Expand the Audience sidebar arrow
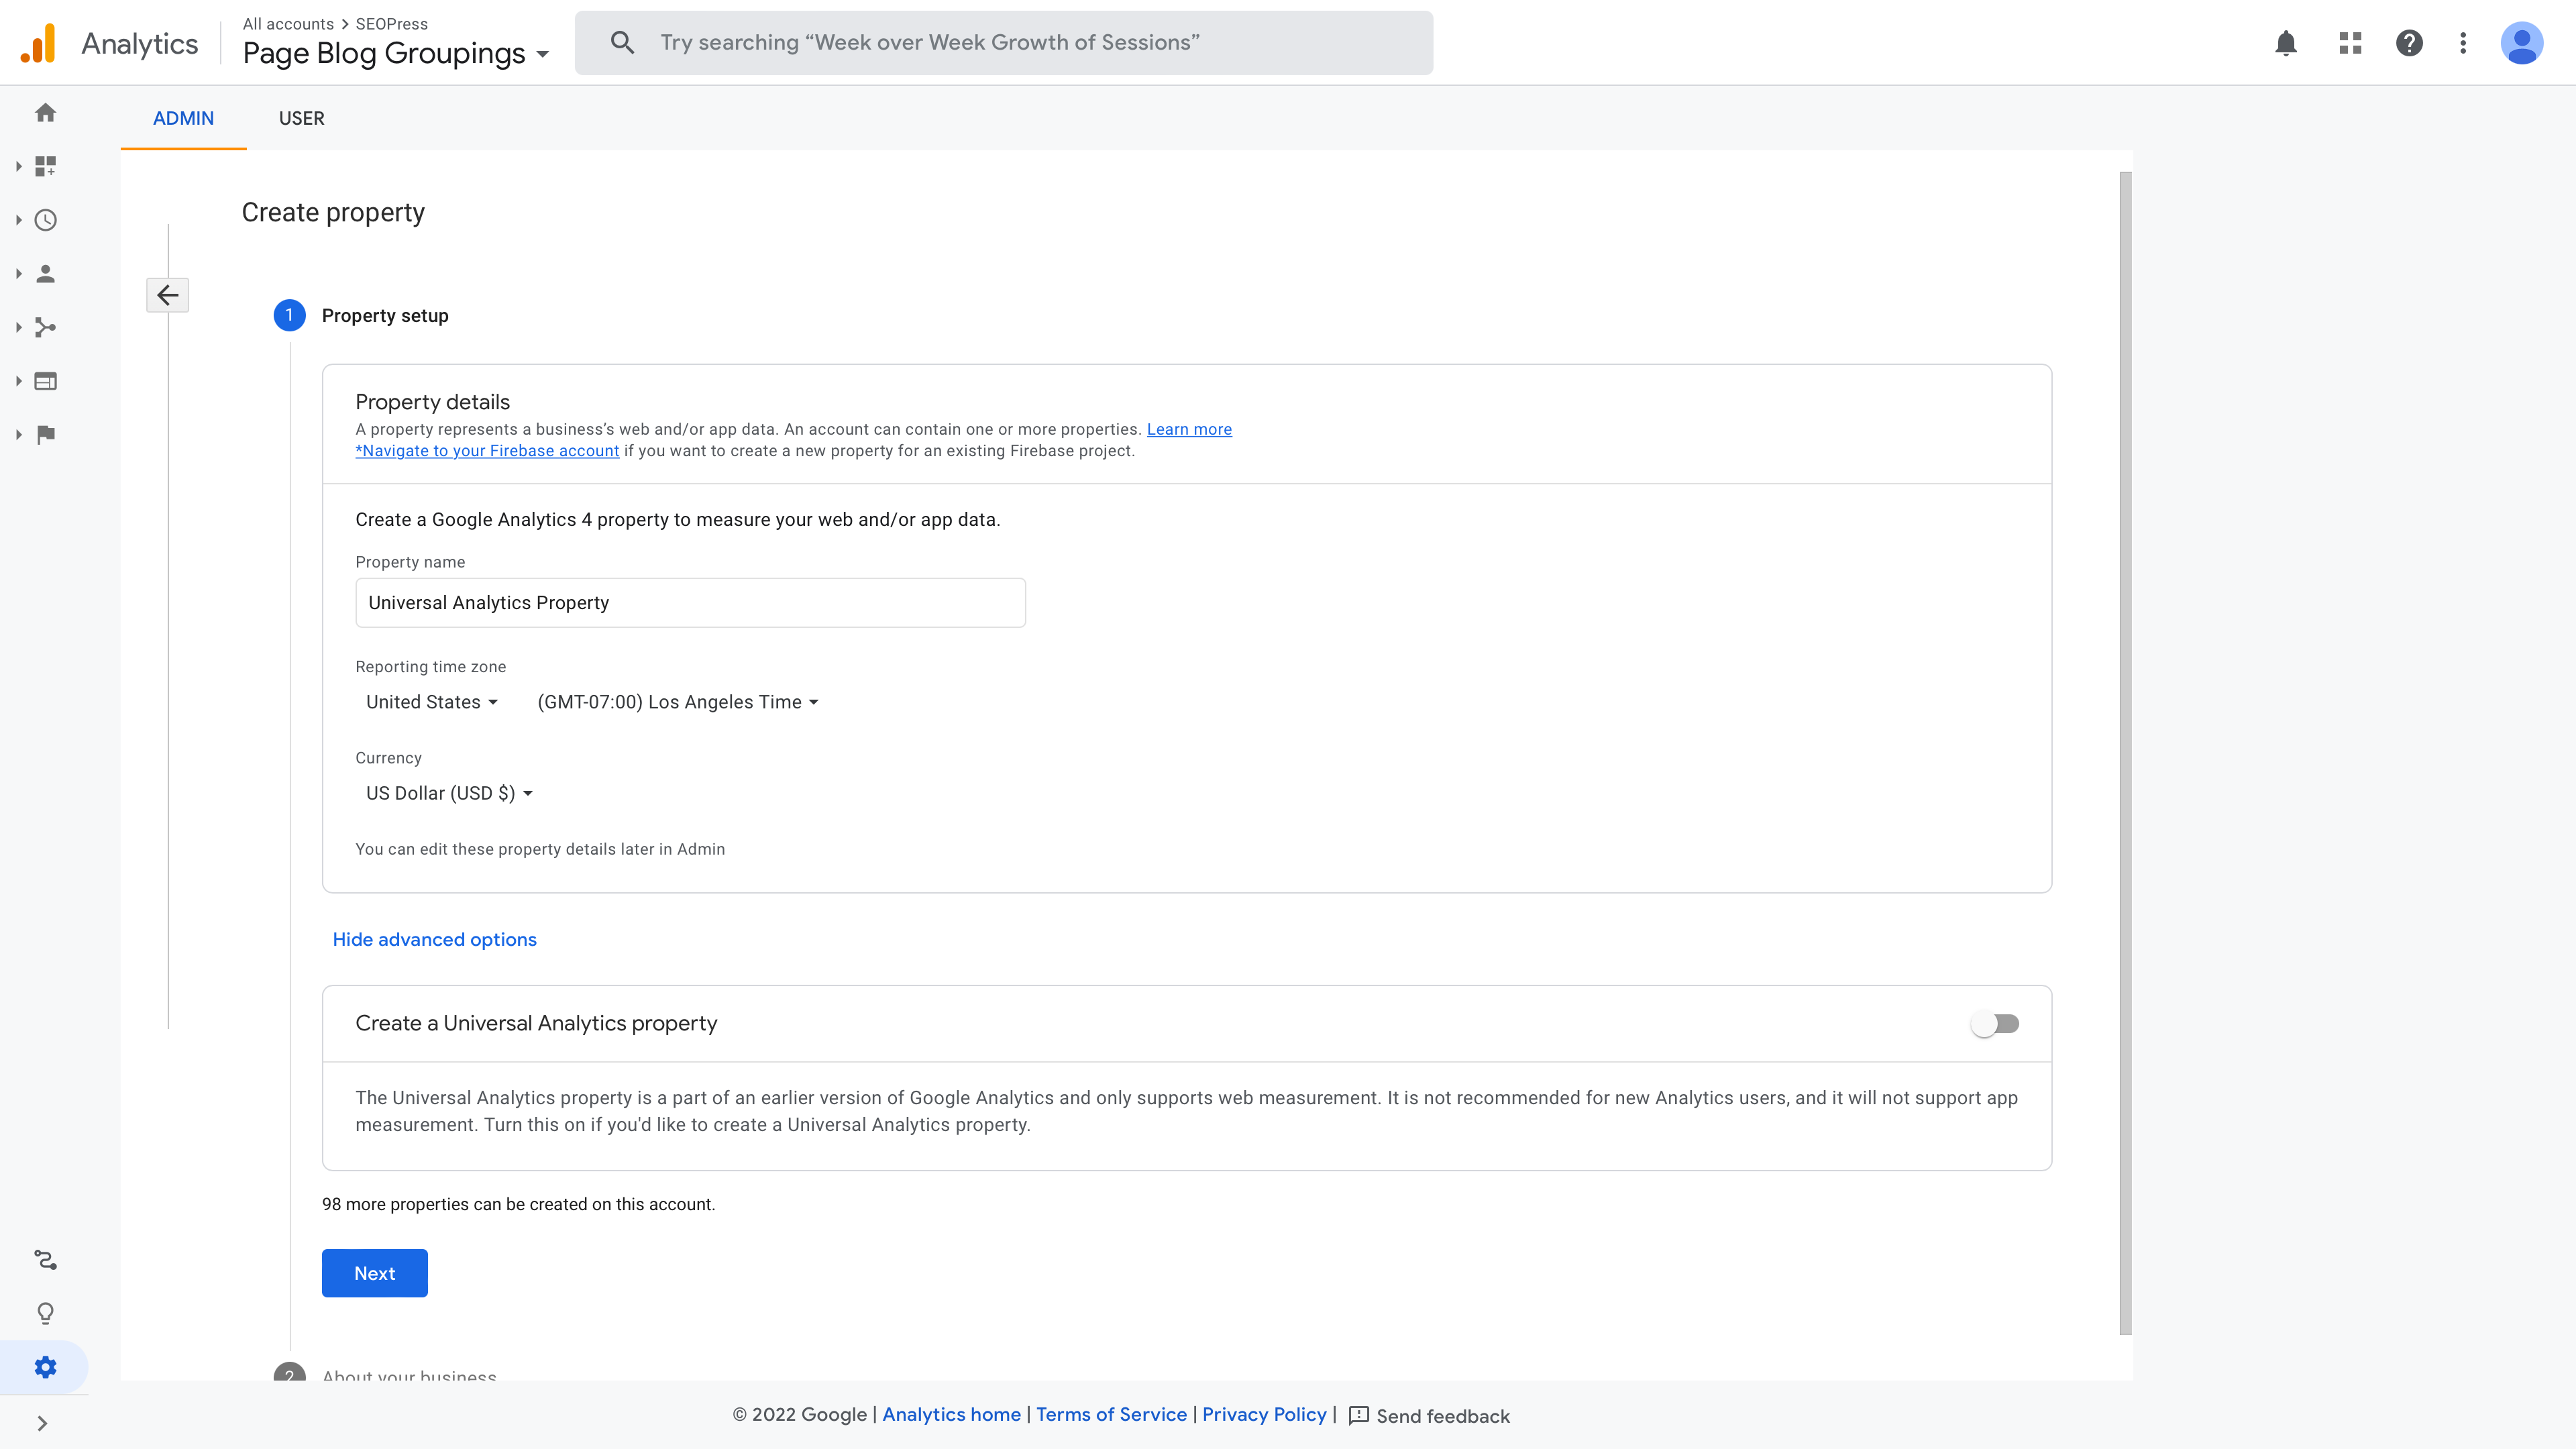This screenshot has height=1449, width=2576. (18, 274)
